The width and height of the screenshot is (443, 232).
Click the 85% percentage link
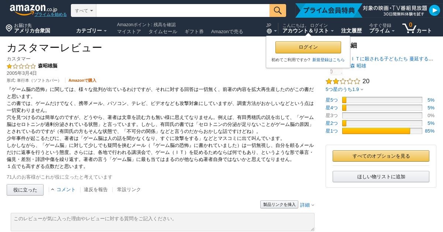(x=430, y=131)
